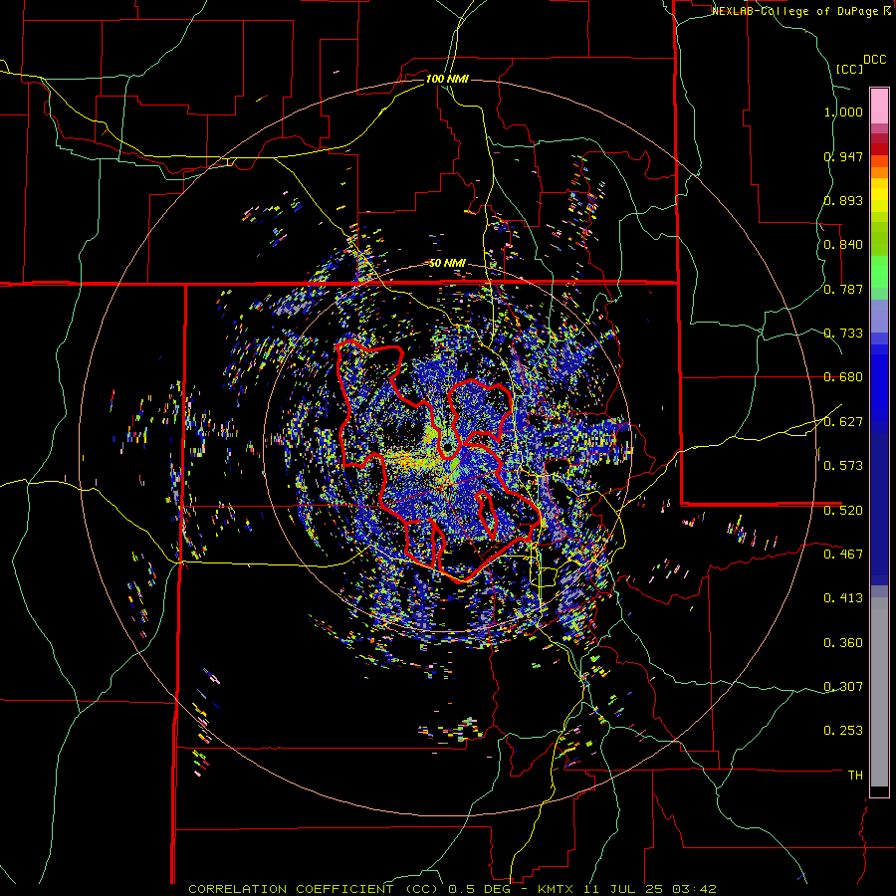Click the 03:42 timestamp in the caption
Screen dimensions: 896x896
click(693, 889)
